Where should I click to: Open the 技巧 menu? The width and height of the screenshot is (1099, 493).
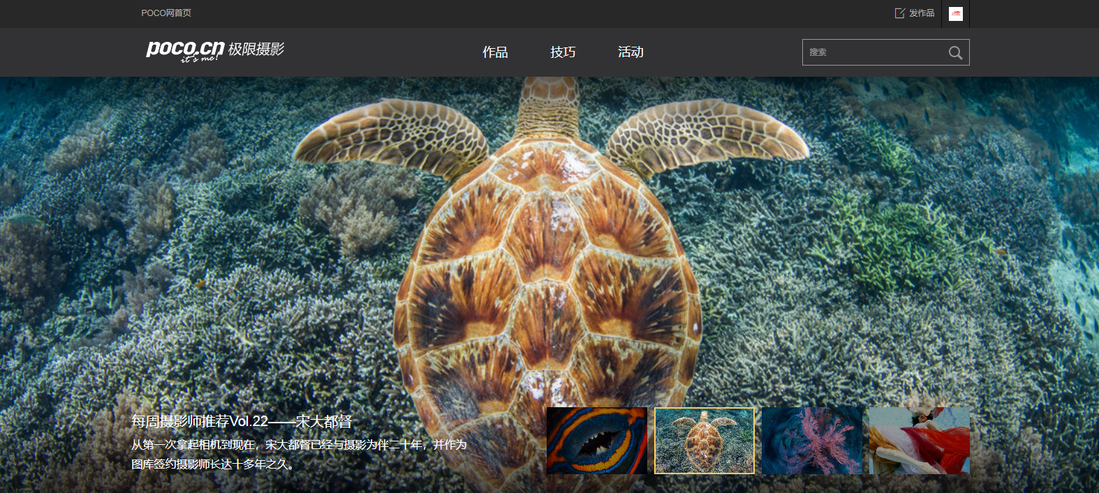coord(563,52)
